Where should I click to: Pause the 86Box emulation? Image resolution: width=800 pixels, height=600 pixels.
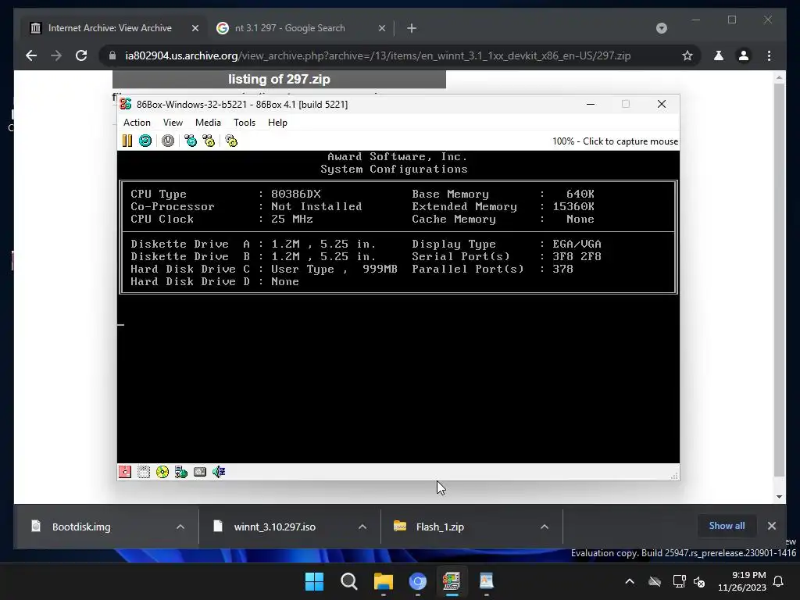127,141
